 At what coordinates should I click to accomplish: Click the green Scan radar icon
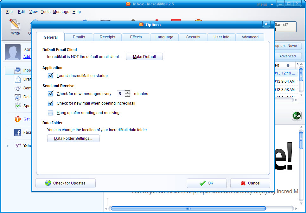[x=296, y=116]
